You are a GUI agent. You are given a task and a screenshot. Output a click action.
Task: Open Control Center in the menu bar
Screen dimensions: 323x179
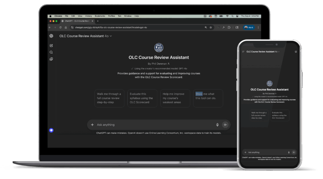tap(237, 16)
